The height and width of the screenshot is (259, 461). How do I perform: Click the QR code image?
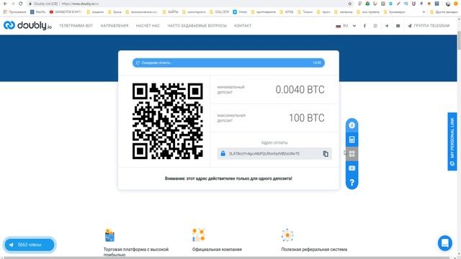click(168, 121)
